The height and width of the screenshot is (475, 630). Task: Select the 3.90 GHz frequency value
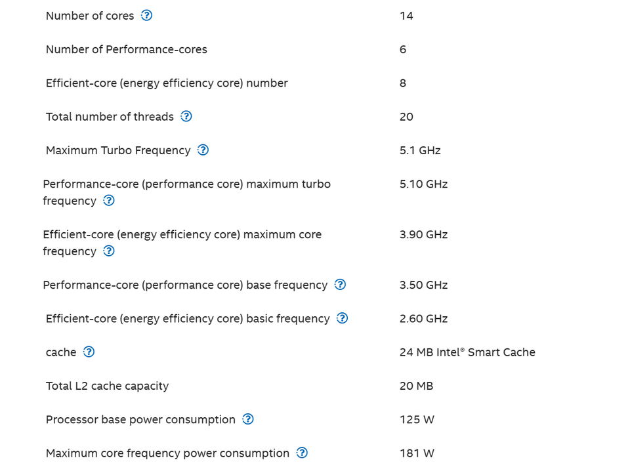423,234
